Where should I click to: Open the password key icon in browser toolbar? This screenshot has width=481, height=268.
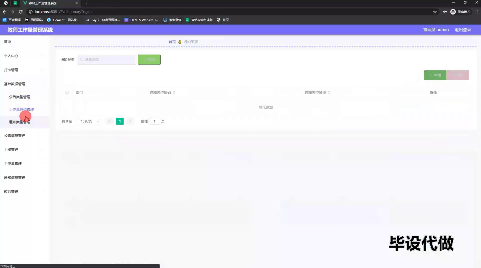445,12
